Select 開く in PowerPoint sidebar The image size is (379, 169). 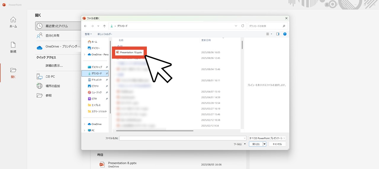(13, 73)
